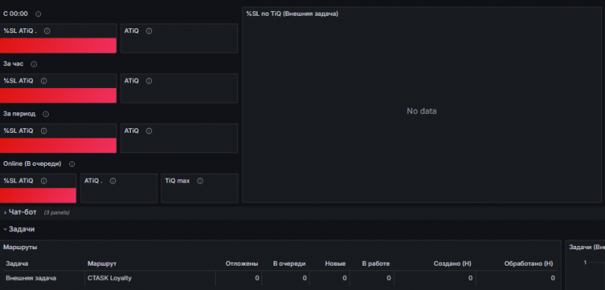Click info icon beside За час heading
Screen dimensions: 605x290
click(x=34, y=64)
